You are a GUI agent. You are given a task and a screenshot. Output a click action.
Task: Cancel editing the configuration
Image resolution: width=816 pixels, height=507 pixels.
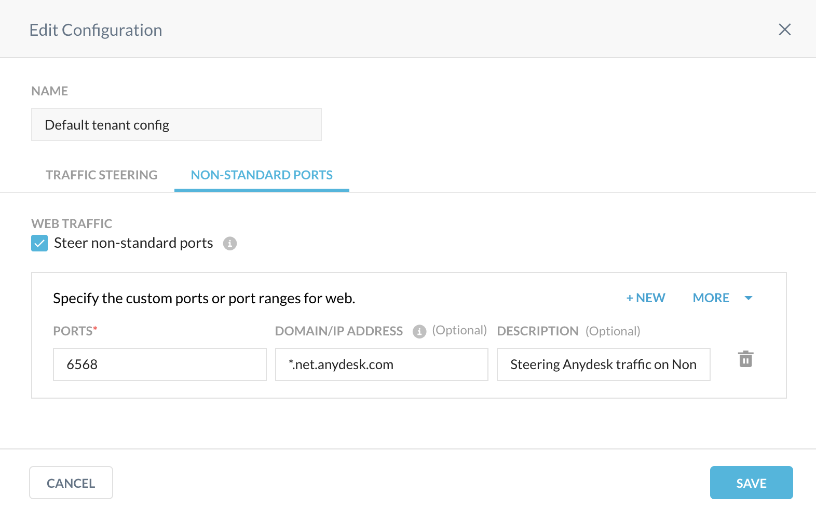[71, 483]
